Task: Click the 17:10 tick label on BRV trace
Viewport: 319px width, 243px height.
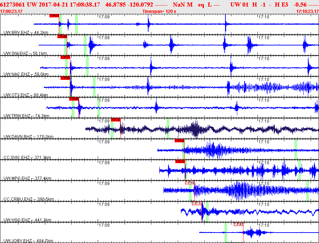Action: coord(264,17)
